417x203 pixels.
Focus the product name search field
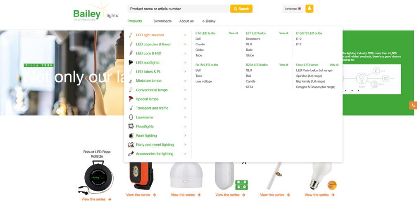179,9
